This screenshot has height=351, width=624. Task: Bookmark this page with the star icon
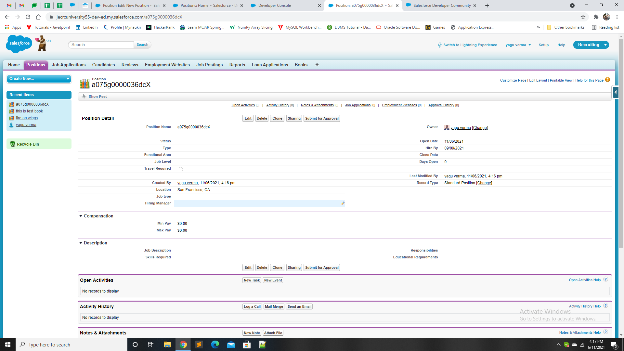(583, 17)
